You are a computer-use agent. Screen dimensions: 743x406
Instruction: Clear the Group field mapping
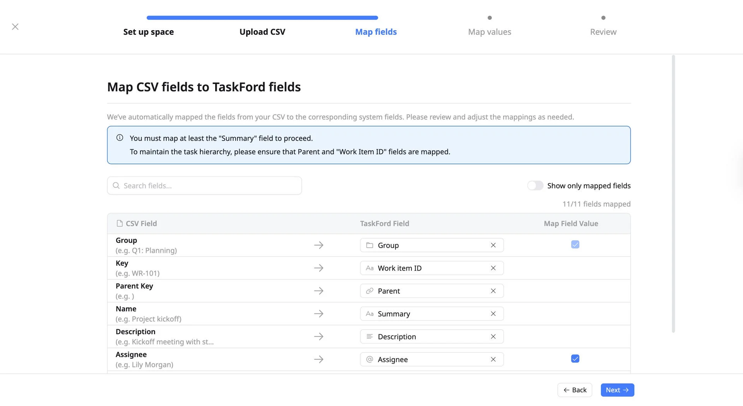(493, 245)
